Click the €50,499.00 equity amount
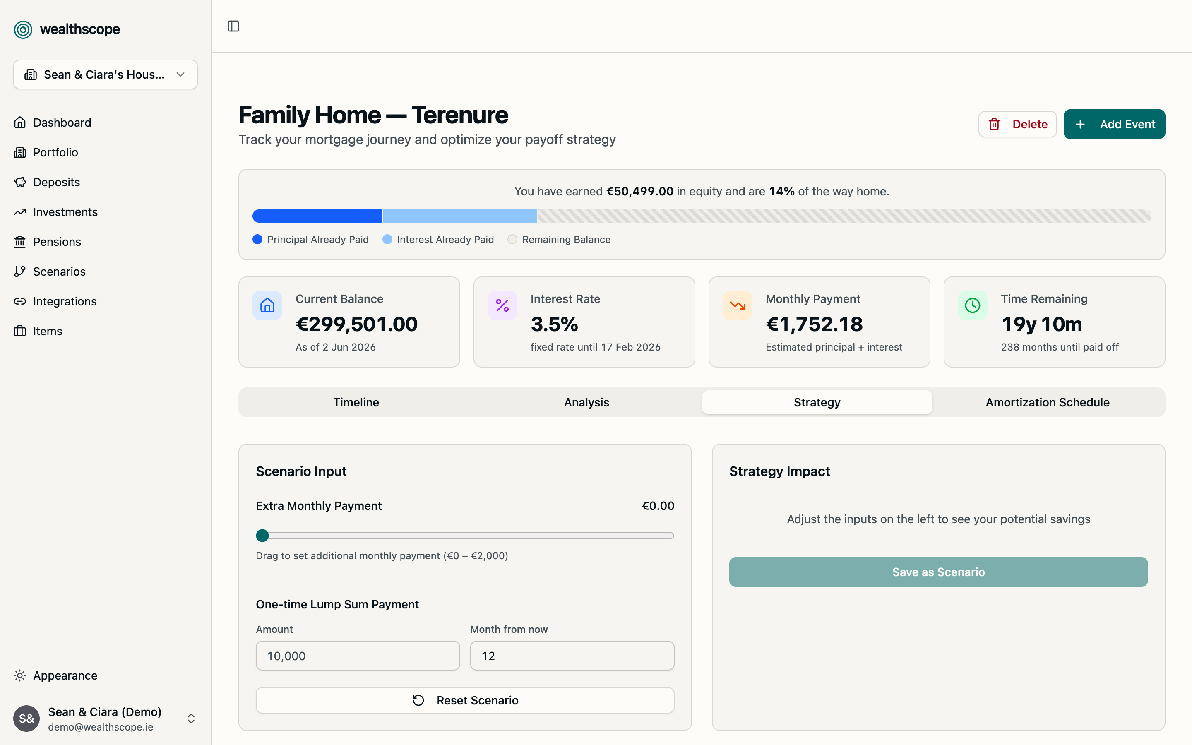 pyautogui.click(x=640, y=191)
